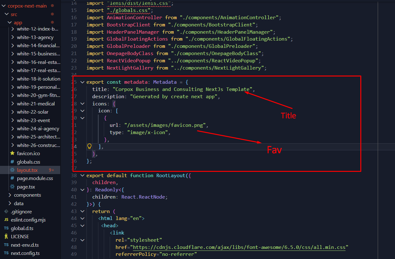
Task: Open the white-25-architect... folder
Action: (38, 137)
